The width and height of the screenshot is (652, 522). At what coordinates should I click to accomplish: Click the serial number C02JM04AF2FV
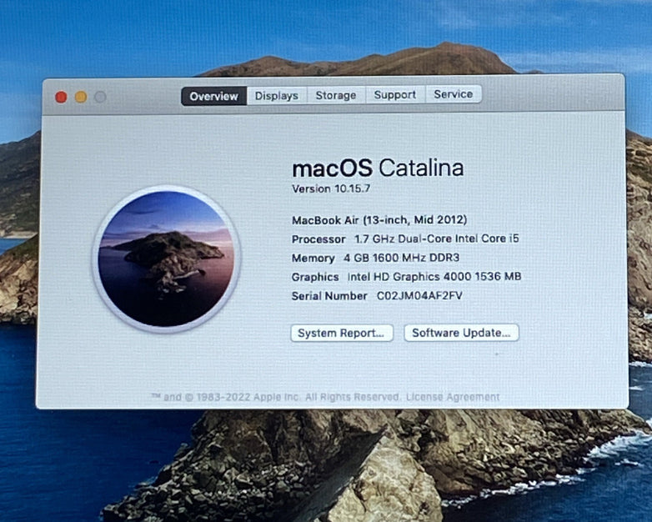click(419, 295)
